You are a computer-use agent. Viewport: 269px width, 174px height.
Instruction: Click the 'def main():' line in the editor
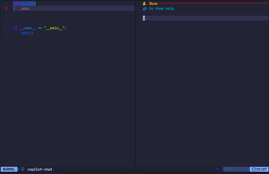[x=24, y=4]
